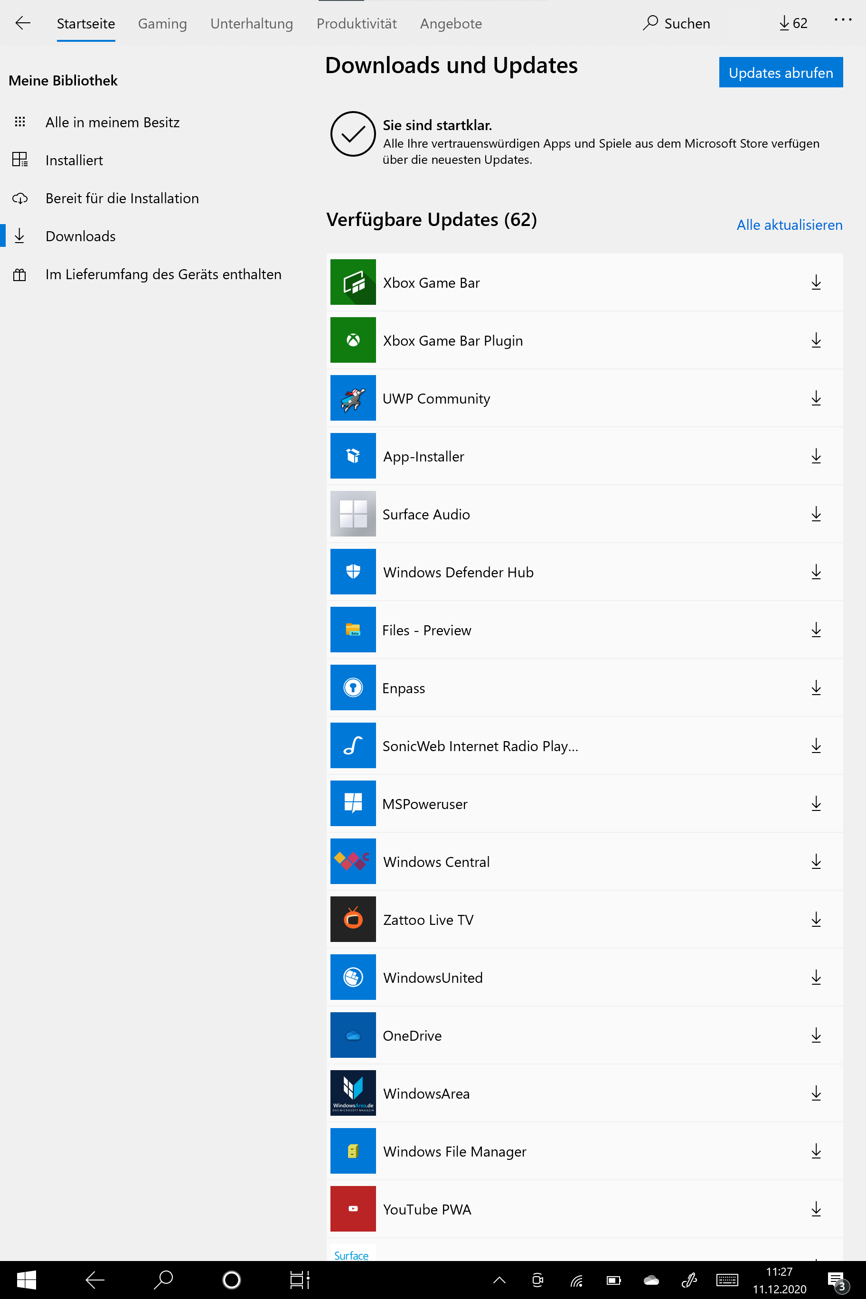Open the App-Installer entry name
Screen dimensions: 866x1299
[424, 457]
